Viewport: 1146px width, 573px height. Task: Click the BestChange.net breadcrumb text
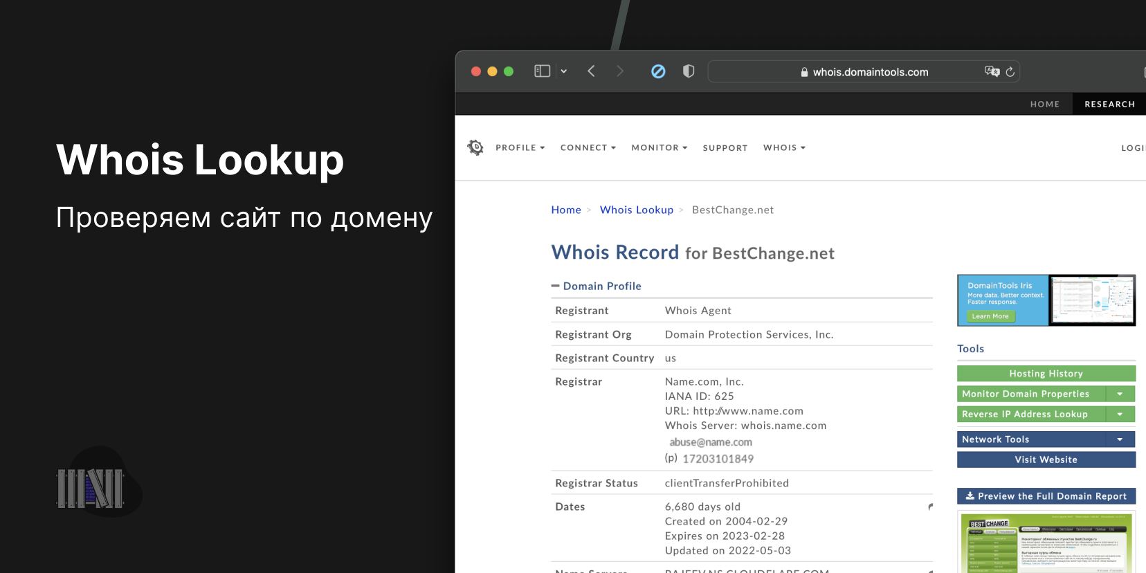[x=733, y=210]
